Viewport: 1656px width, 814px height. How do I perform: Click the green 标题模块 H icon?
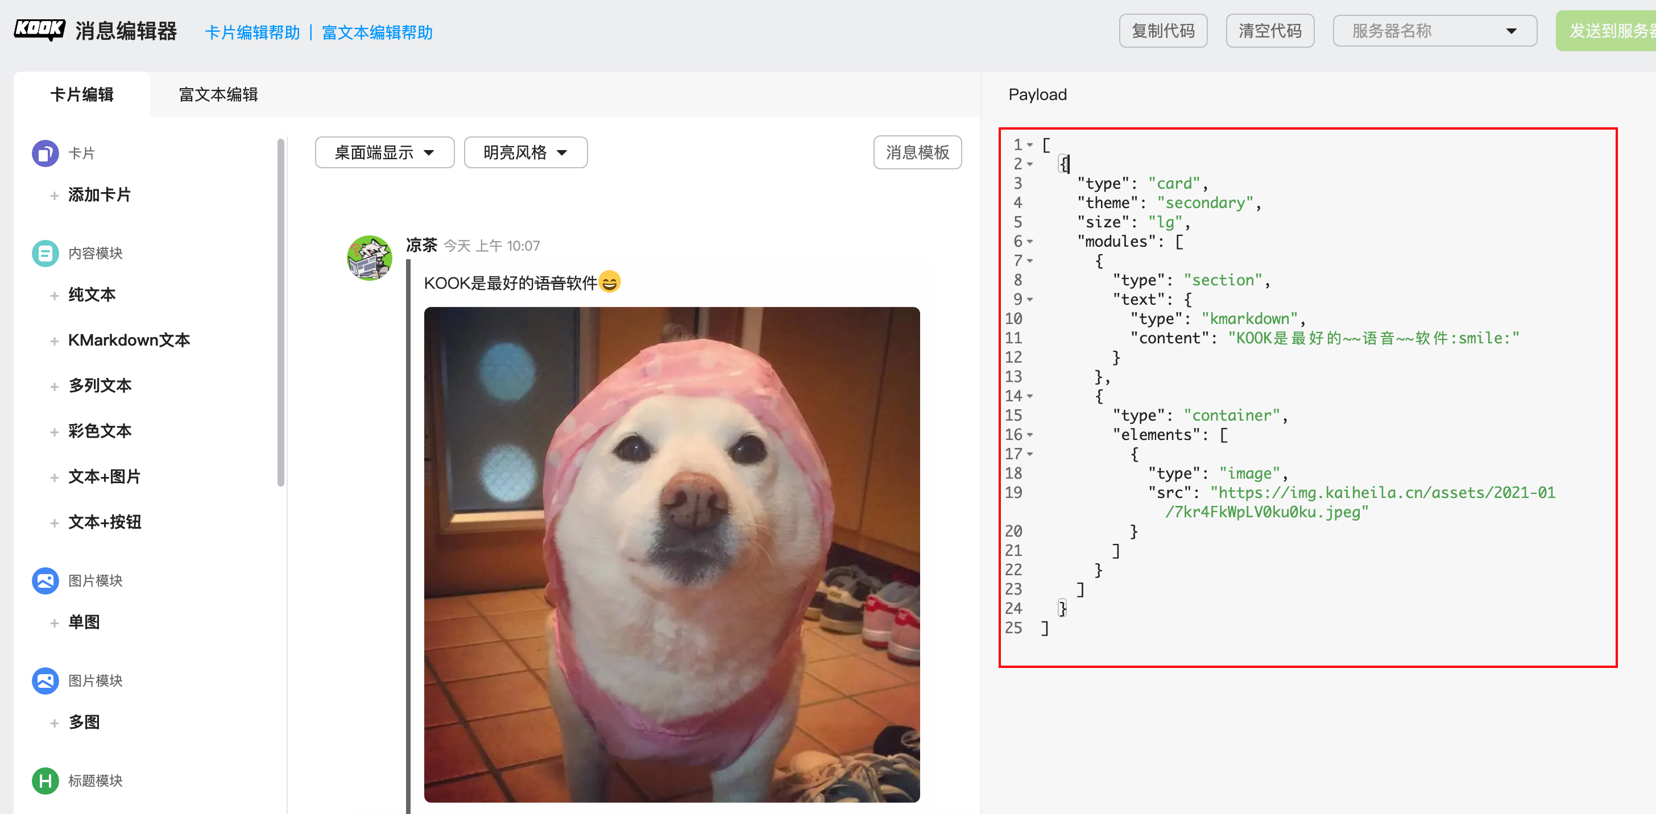[x=45, y=780]
